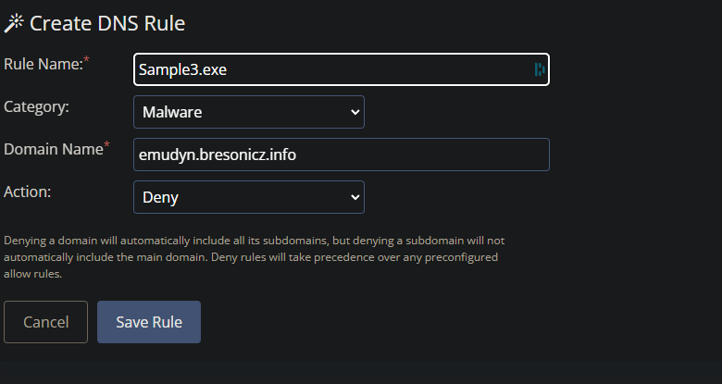Click the Dashlane autofill icon in Rule Name
The height and width of the screenshot is (384, 722).
click(x=539, y=69)
